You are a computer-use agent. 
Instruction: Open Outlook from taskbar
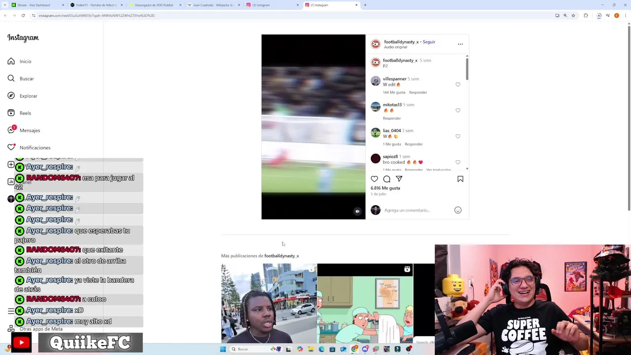[343, 349]
